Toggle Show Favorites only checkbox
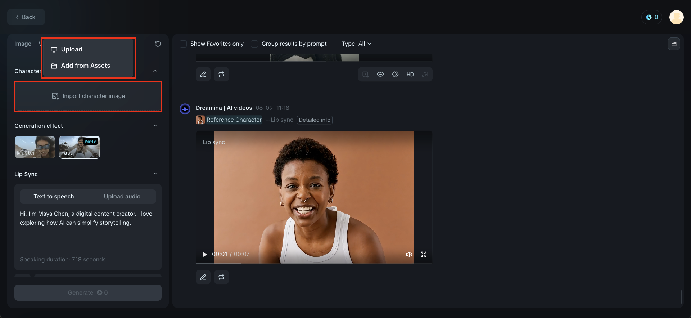 click(x=183, y=44)
